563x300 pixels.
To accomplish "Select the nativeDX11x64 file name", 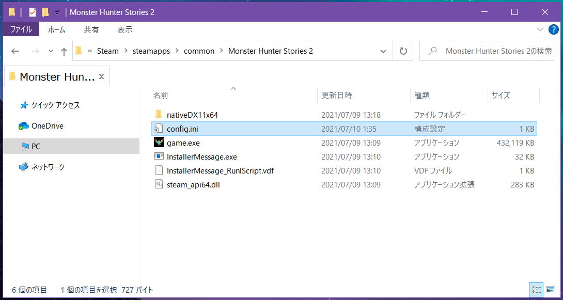I will (192, 115).
